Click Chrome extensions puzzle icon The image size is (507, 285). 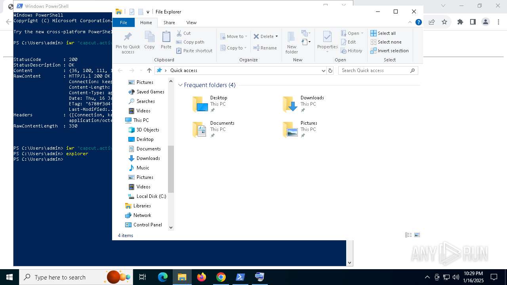[460, 22]
